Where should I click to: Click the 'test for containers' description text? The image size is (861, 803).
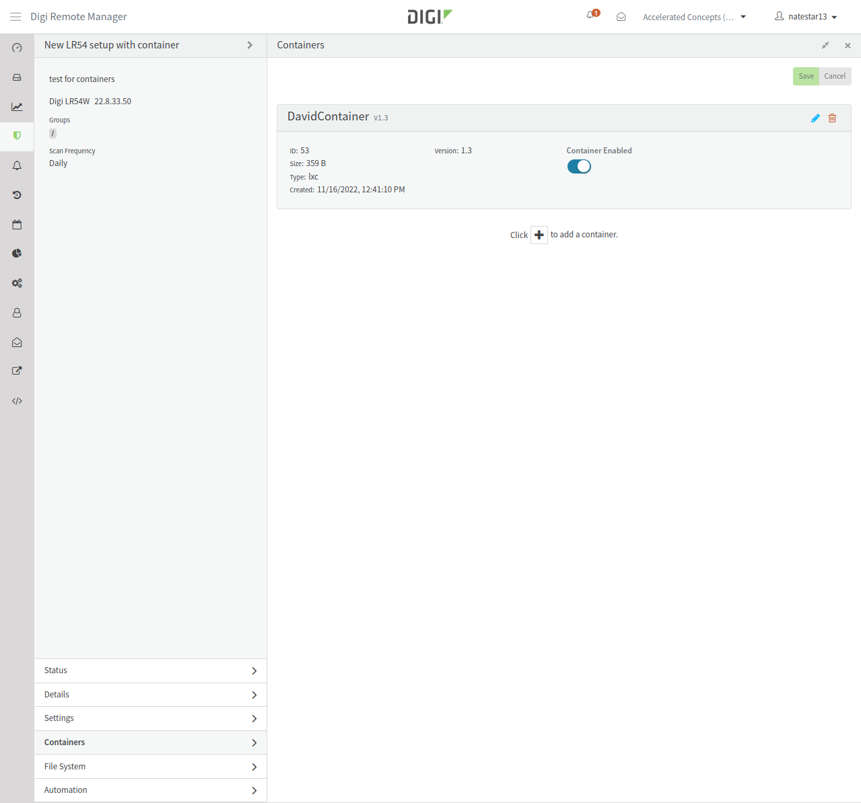[82, 79]
